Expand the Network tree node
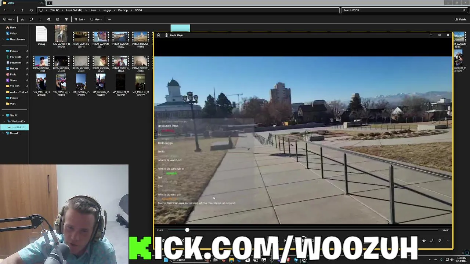The image size is (470, 264). (3, 133)
